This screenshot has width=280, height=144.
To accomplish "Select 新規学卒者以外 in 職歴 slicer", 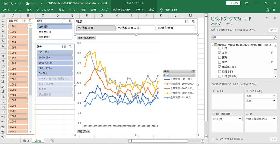I will 135,28.
